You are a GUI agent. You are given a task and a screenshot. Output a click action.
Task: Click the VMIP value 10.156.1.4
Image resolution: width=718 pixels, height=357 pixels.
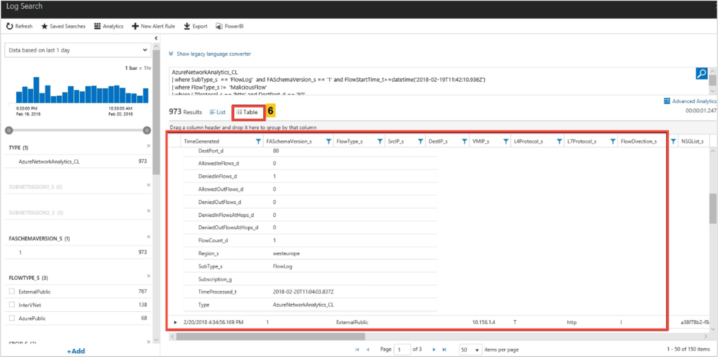(484, 322)
